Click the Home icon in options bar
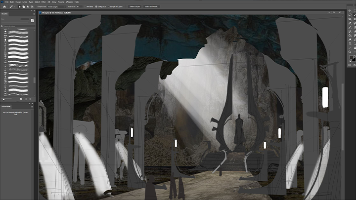This screenshot has width=356, height=200. 4,7
